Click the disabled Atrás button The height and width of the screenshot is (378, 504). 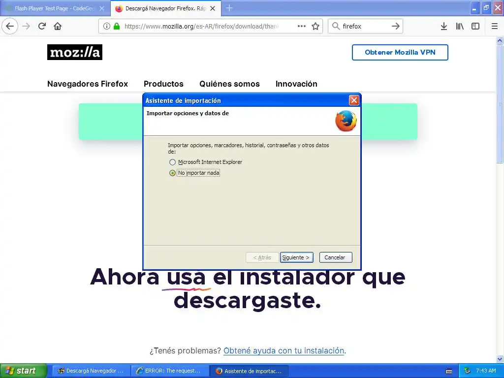pos(262,257)
